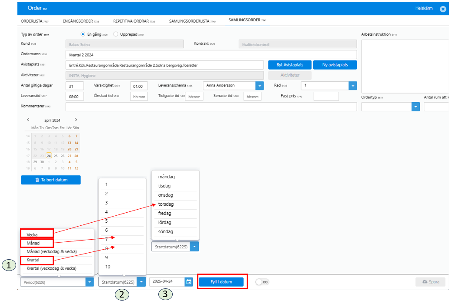Click the Ny avistaplats button
Image resolution: width=452 pixels, height=301 pixels.
(x=335, y=65)
